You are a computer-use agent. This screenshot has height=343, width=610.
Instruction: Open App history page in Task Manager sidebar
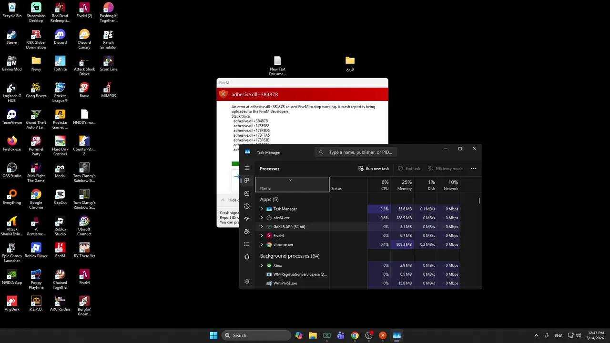coord(247,206)
